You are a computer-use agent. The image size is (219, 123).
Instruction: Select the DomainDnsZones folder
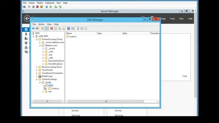(56, 61)
